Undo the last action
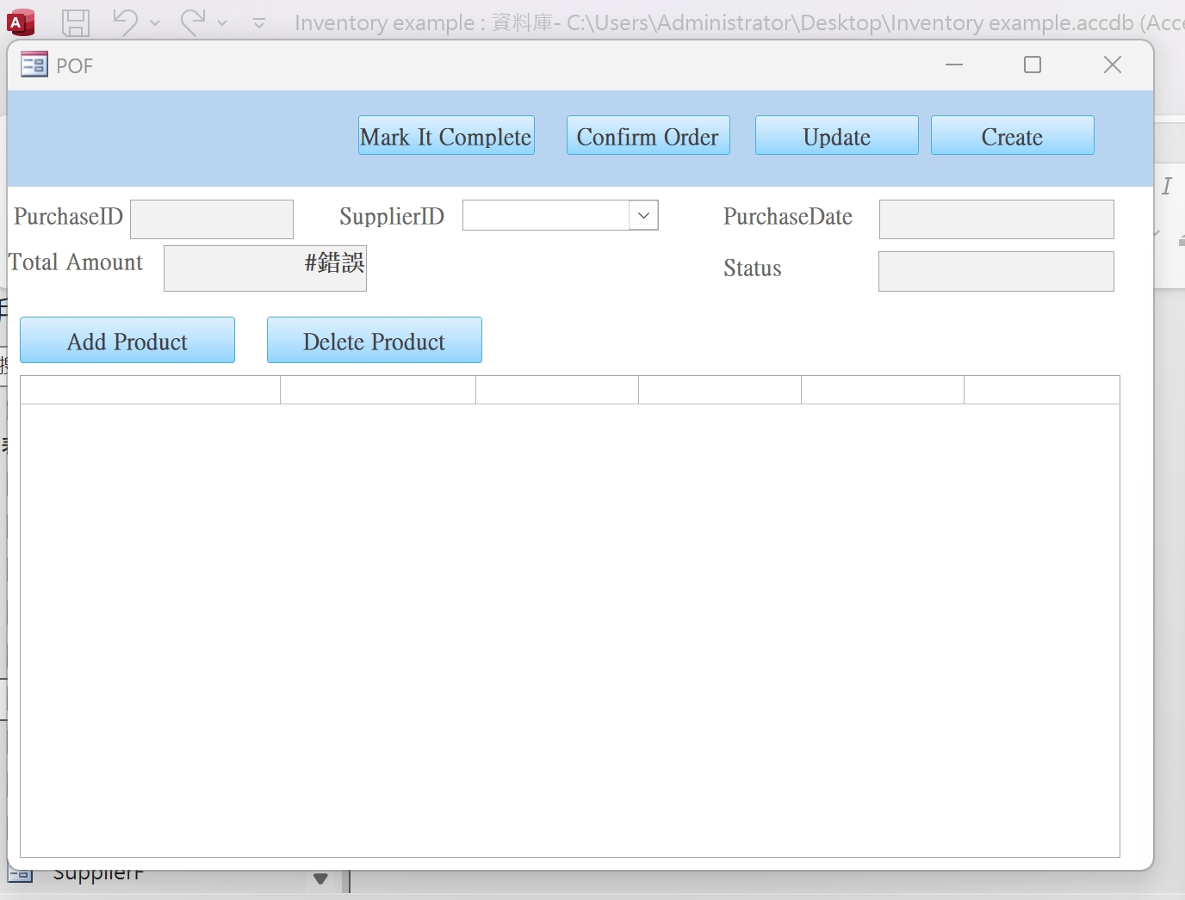The height and width of the screenshot is (900, 1185). pos(125,22)
